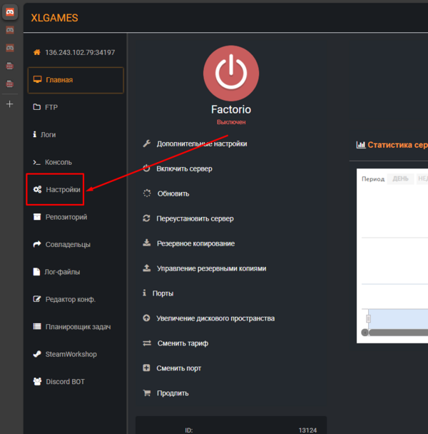Open Дополнительные настройки

(202, 143)
